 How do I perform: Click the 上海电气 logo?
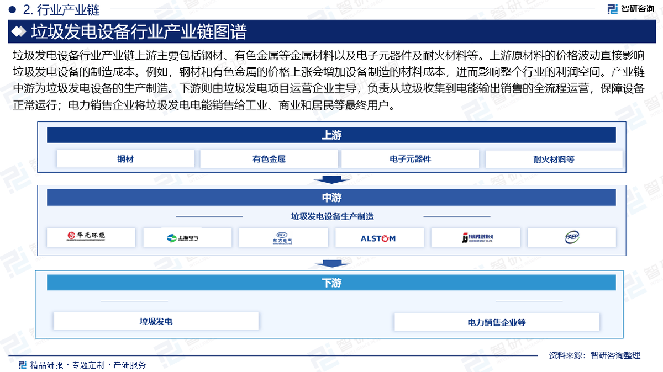pos(187,238)
